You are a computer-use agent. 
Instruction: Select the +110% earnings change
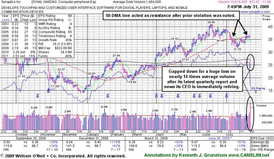coord(115,142)
